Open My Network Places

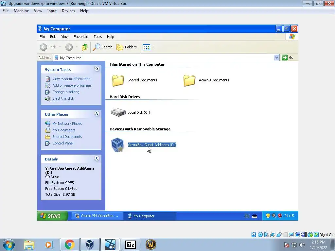tap(67, 124)
